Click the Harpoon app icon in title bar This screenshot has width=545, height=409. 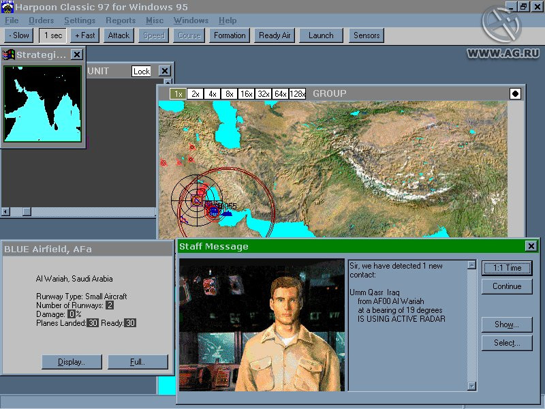7,7
